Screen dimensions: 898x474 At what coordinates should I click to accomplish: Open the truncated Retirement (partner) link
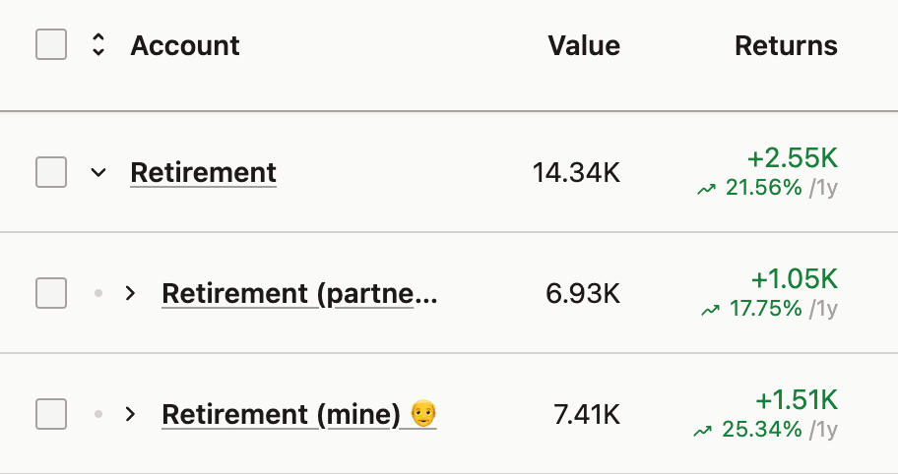(x=298, y=293)
